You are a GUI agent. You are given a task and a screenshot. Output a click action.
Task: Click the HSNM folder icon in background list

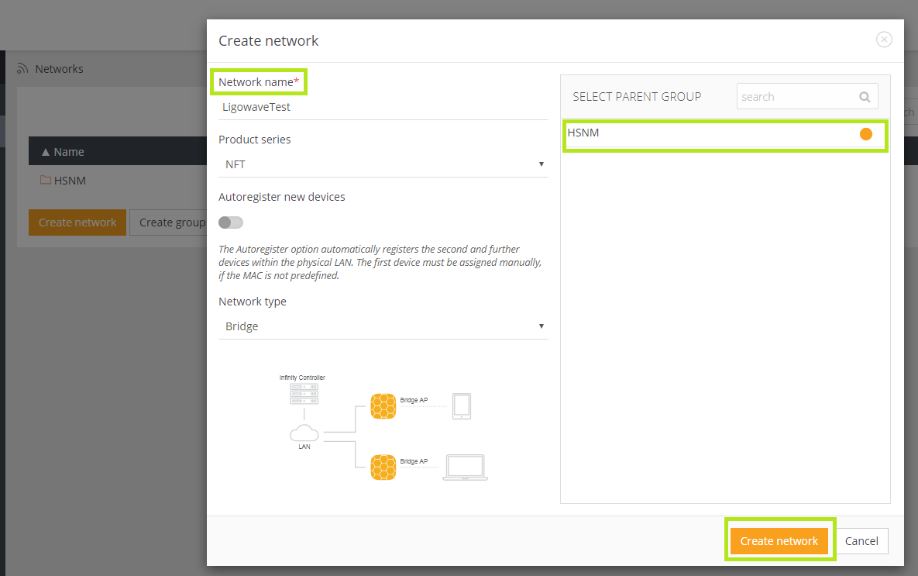coord(46,181)
